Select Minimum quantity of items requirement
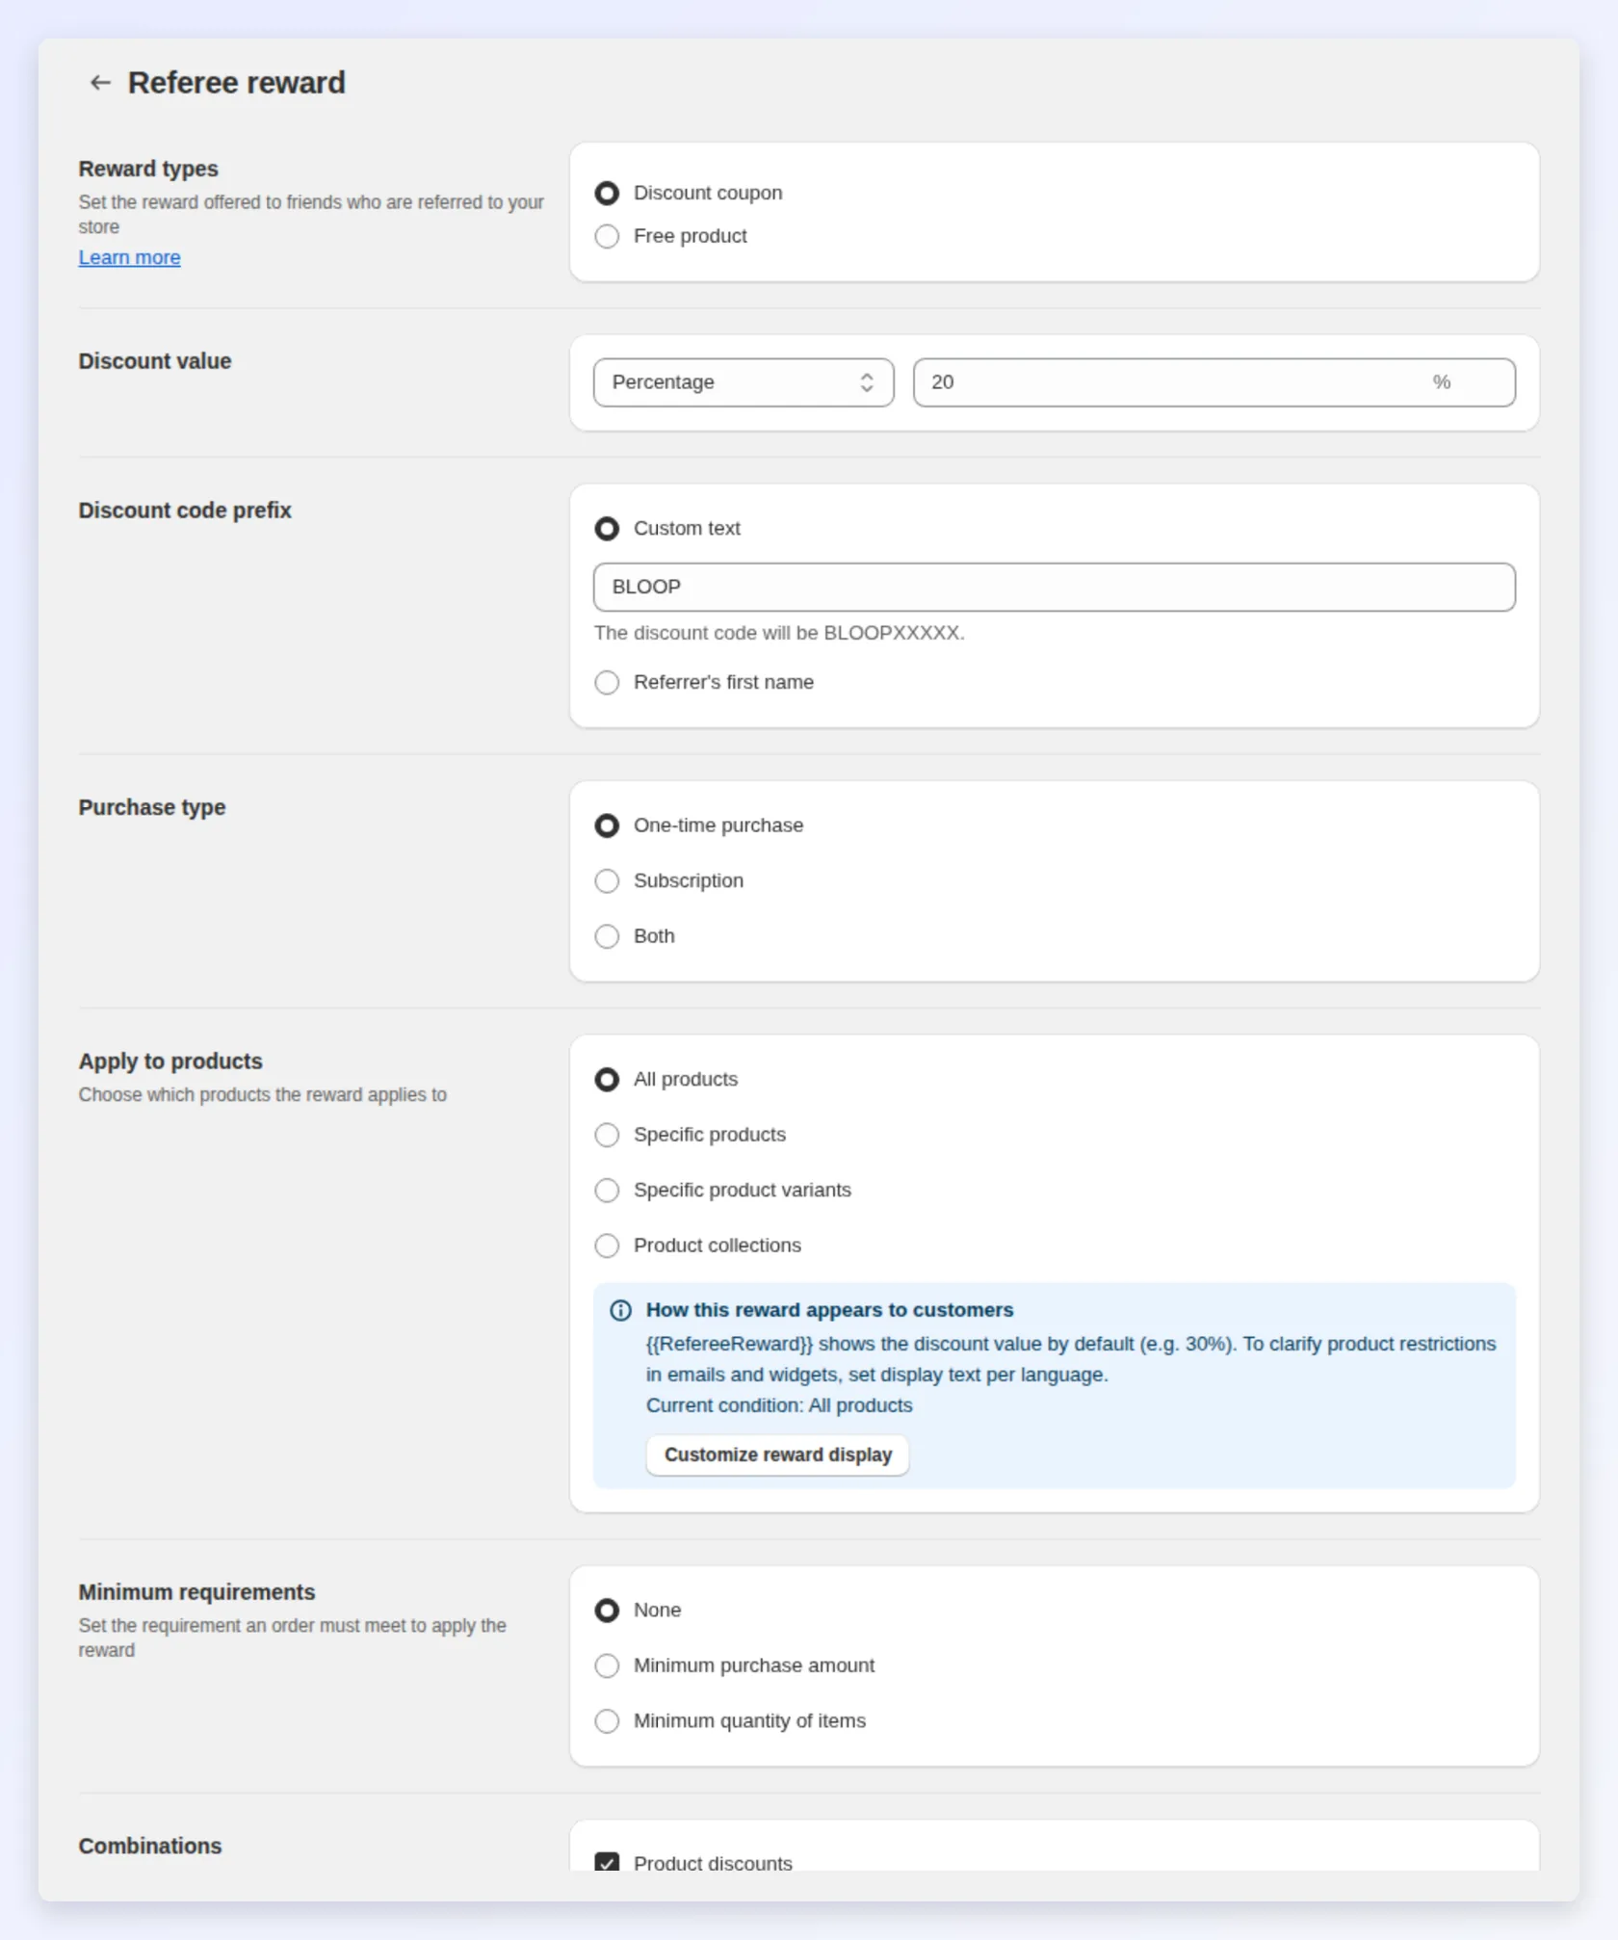The image size is (1618, 1940). pos(607,1721)
